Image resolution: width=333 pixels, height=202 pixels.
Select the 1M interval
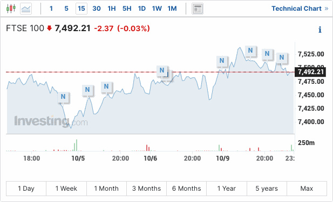point(172,9)
